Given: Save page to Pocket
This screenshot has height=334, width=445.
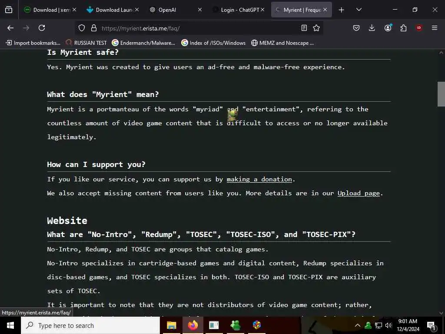Looking at the screenshot, I should click(x=356, y=28).
